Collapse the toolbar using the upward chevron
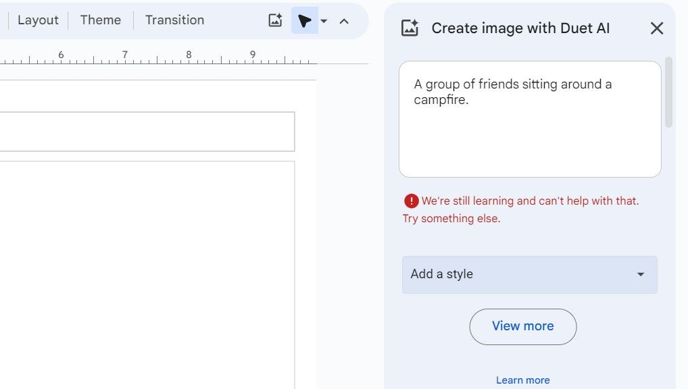Viewport: 688px width, 389px height. (x=345, y=21)
